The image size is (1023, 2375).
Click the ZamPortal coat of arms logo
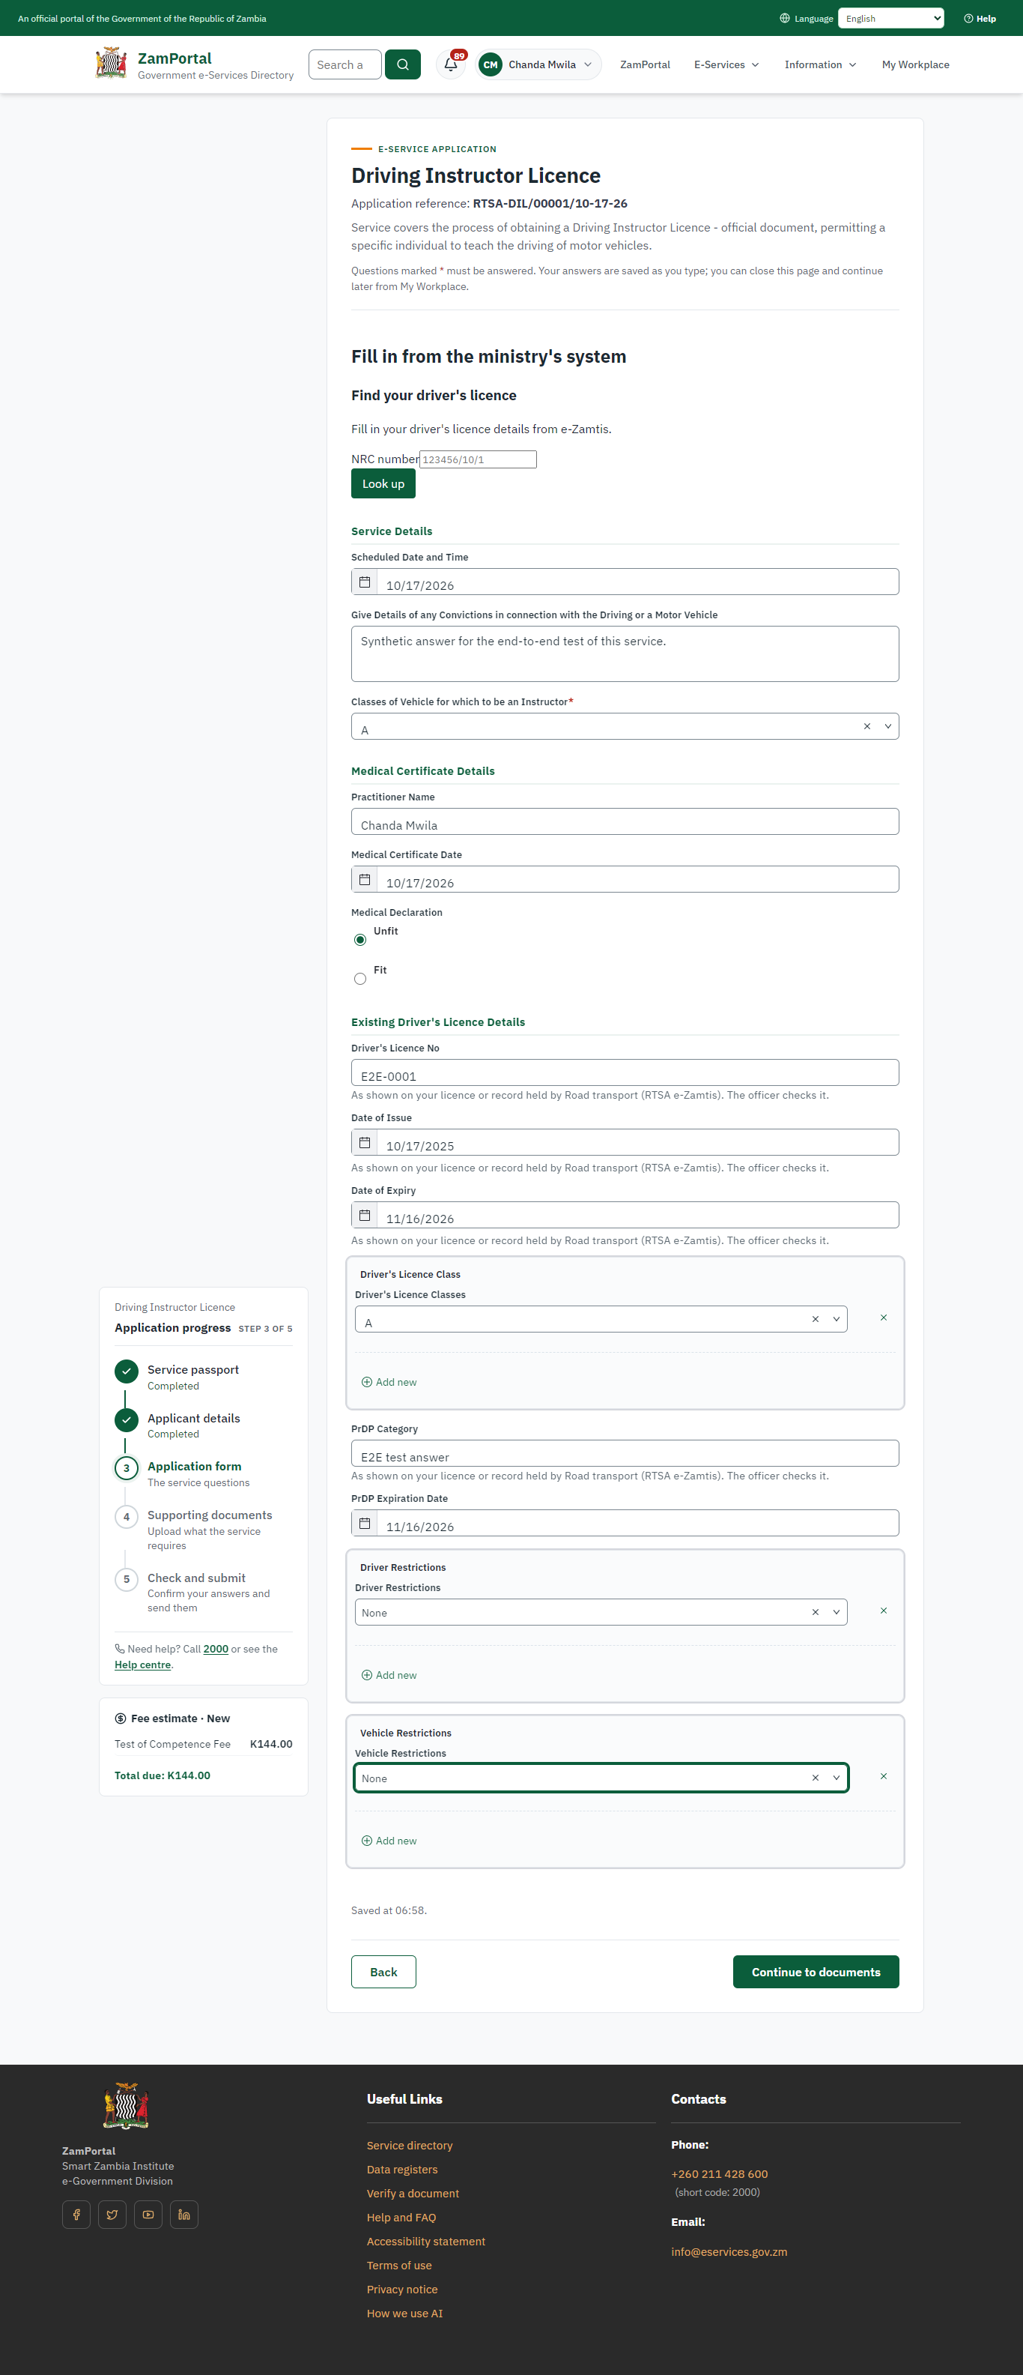tap(112, 63)
